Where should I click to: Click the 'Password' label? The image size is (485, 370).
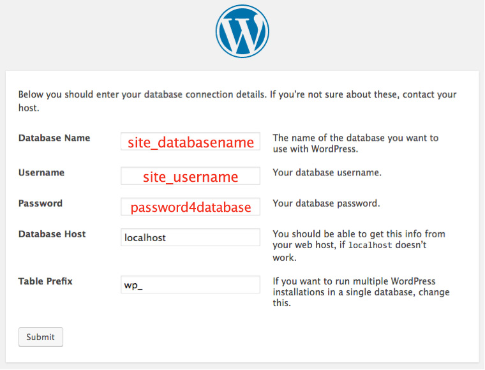pyautogui.click(x=40, y=204)
